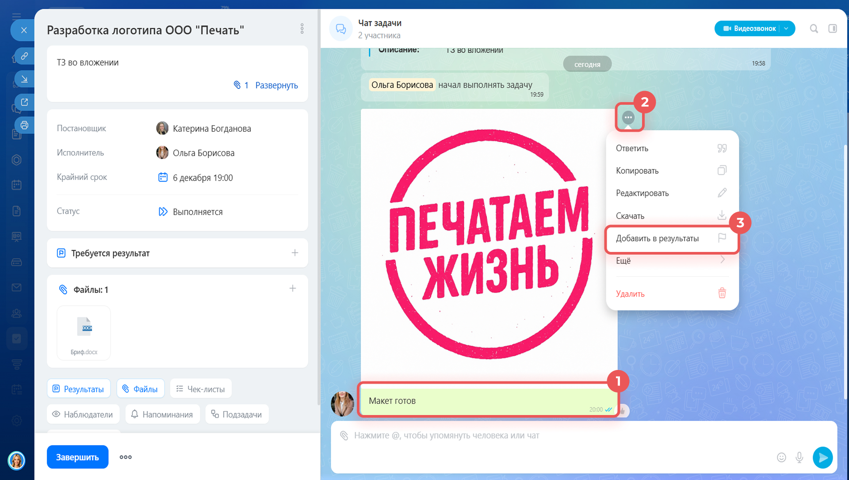Click the paperclip attach icon in input
This screenshot has height=480, width=849.
[x=344, y=435]
